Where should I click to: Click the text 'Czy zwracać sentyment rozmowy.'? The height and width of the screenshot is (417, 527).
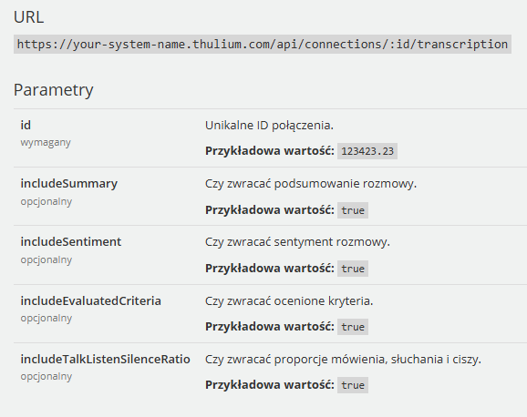click(x=297, y=242)
